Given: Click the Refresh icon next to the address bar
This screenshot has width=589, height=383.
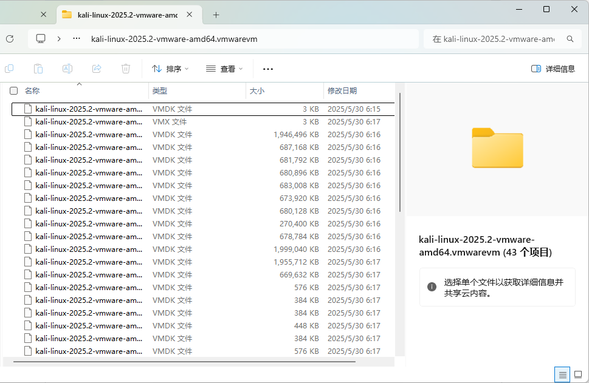Looking at the screenshot, I should (x=10, y=38).
